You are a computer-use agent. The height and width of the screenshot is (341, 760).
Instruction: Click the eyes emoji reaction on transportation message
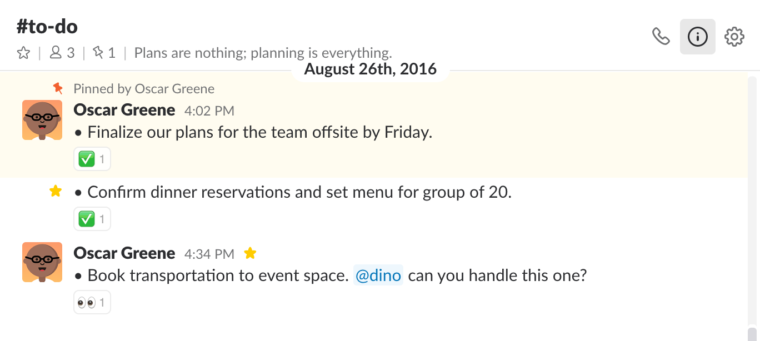click(92, 302)
